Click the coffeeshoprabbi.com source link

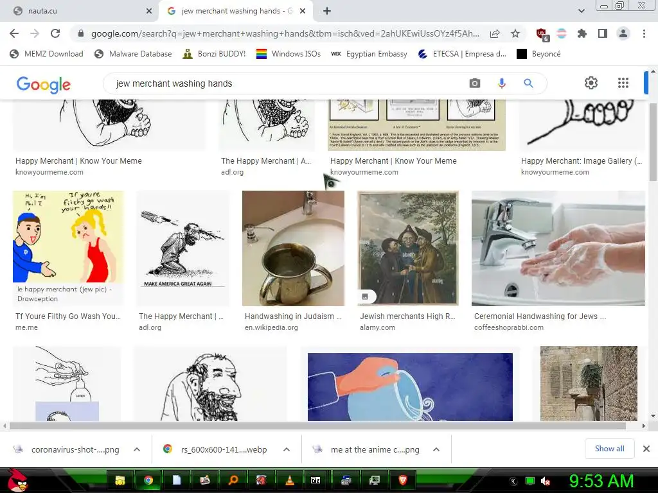click(x=509, y=327)
